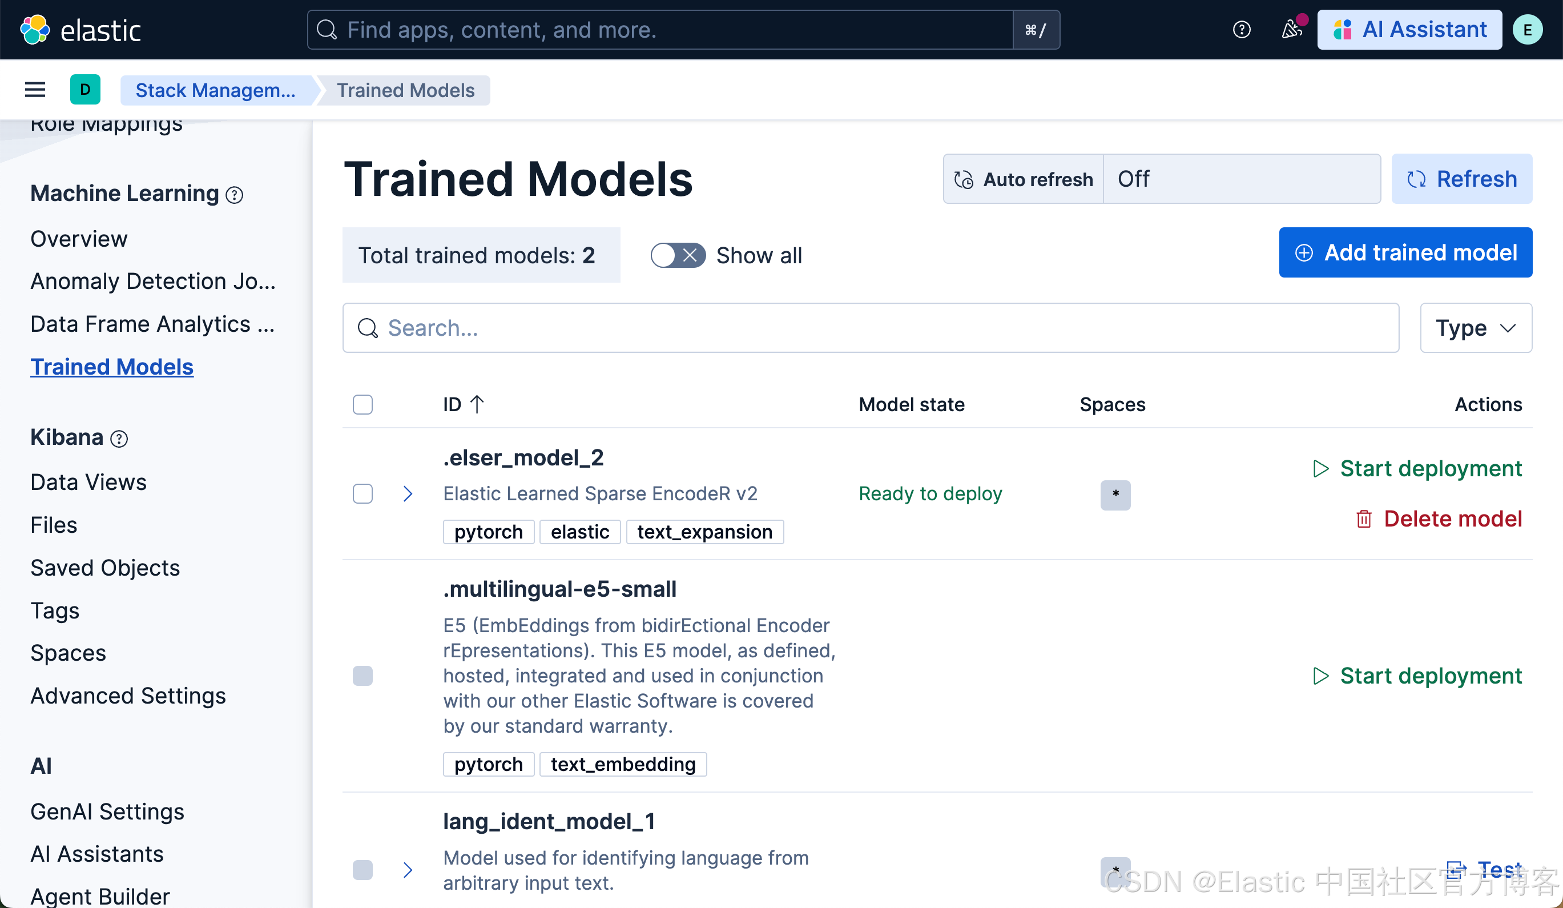
Task: Click the D space selector badge
Action: [x=85, y=90]
